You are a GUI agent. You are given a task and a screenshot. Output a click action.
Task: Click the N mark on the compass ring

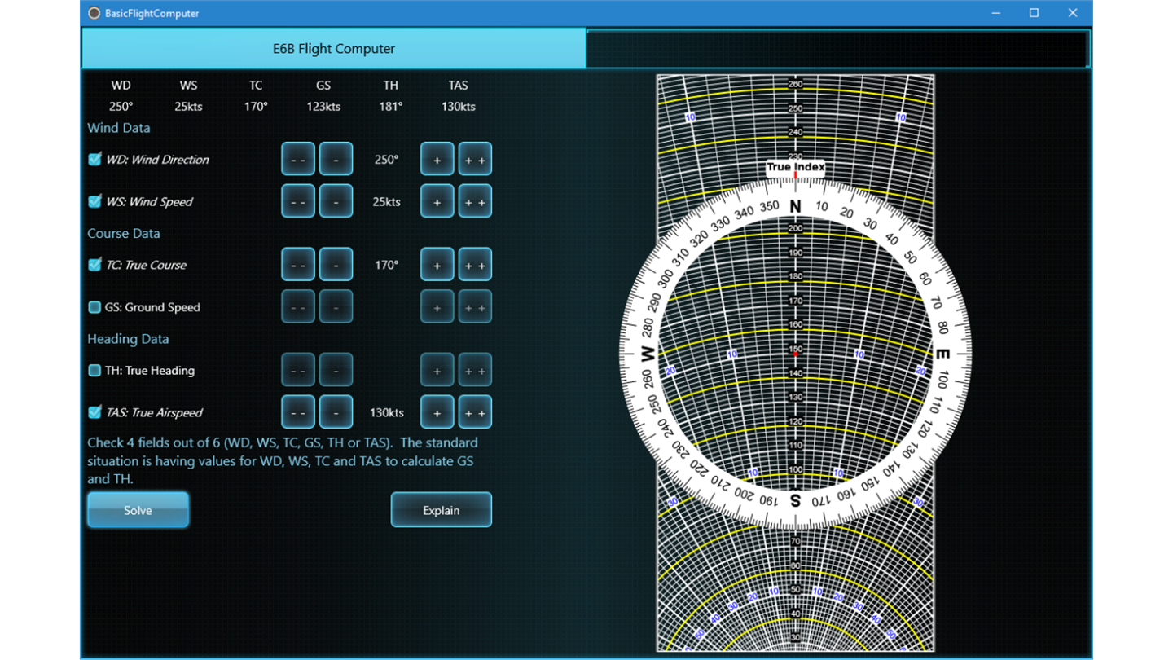(796, 206)
